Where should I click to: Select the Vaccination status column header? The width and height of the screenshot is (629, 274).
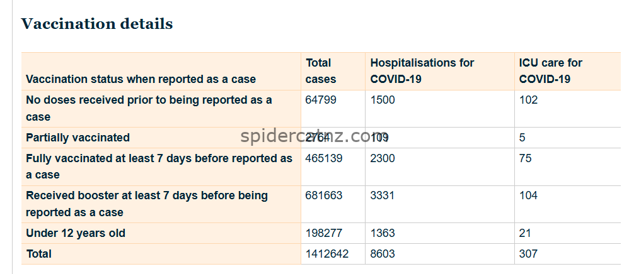141,79
